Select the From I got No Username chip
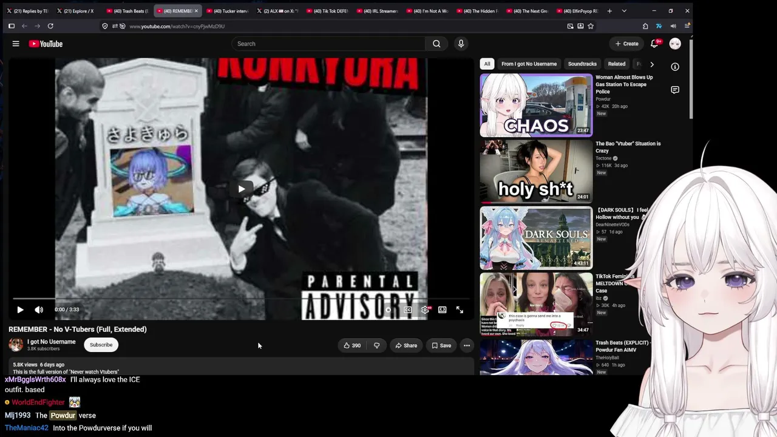The height and width of the screenshot is (437, 777). 529,64
